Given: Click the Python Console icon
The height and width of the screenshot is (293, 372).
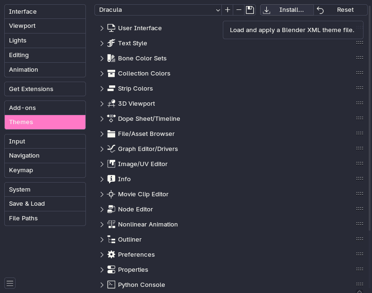Looking at the screenshot, I should coord(111,285).
